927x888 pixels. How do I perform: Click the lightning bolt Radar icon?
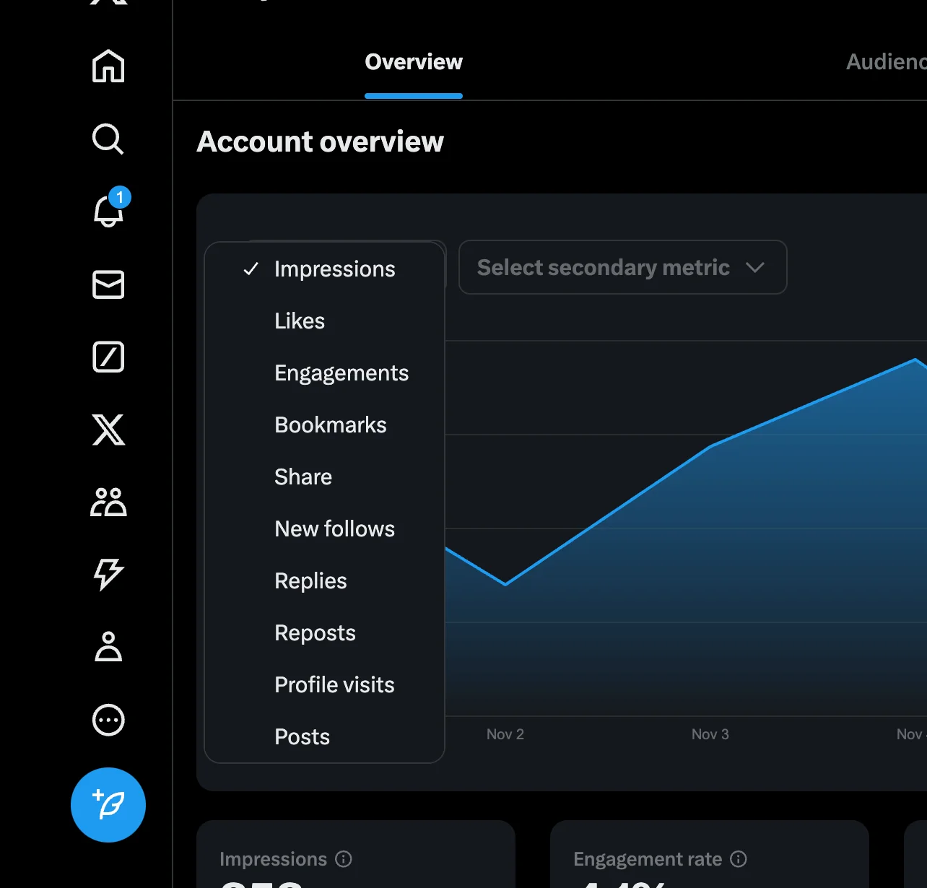tap(108, 575)
